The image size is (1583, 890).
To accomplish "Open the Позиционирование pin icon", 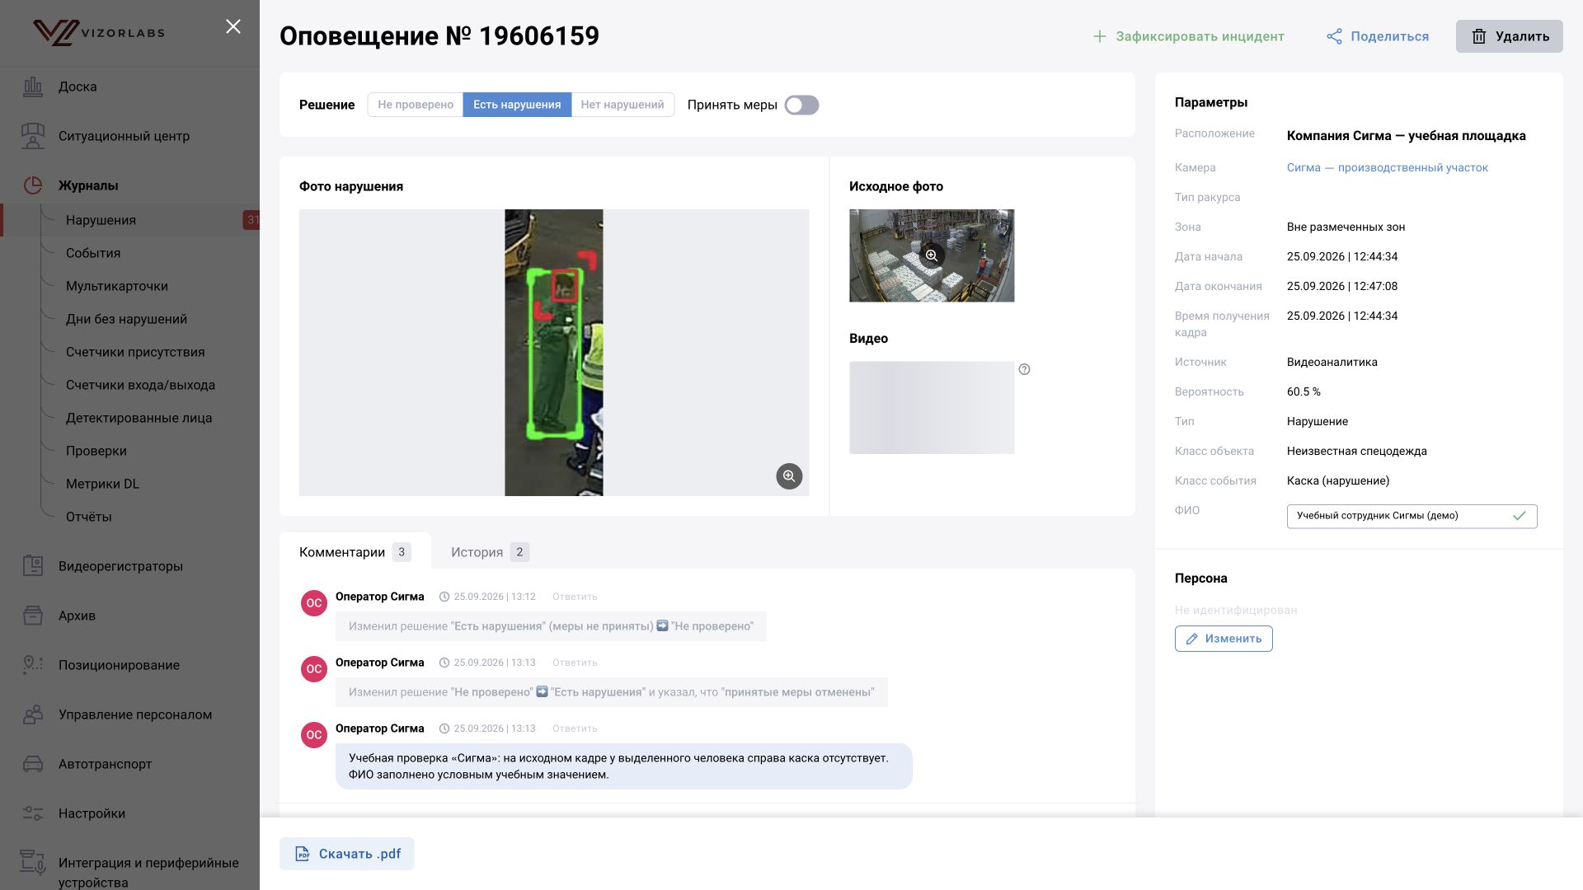I will click(x=33, y=665).
